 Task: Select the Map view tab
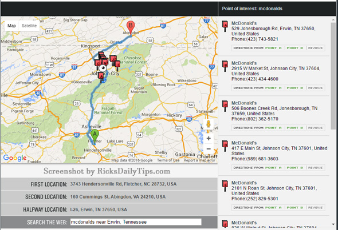11,26
